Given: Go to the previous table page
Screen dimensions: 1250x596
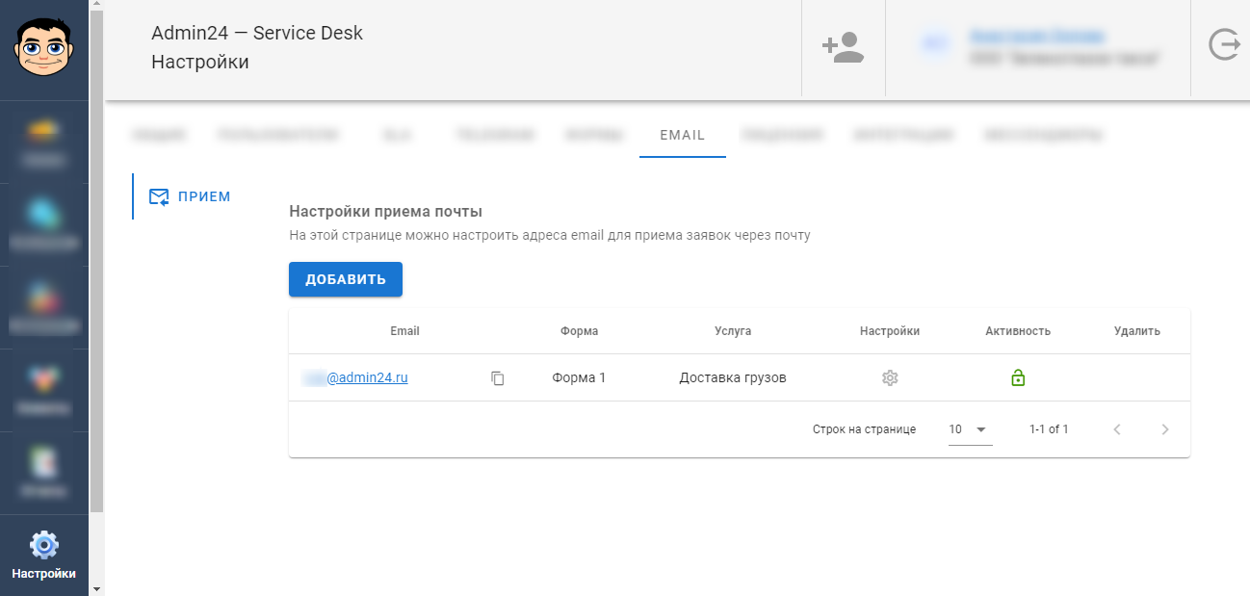Looking at the screenshot, I should tap(1117, 429).
